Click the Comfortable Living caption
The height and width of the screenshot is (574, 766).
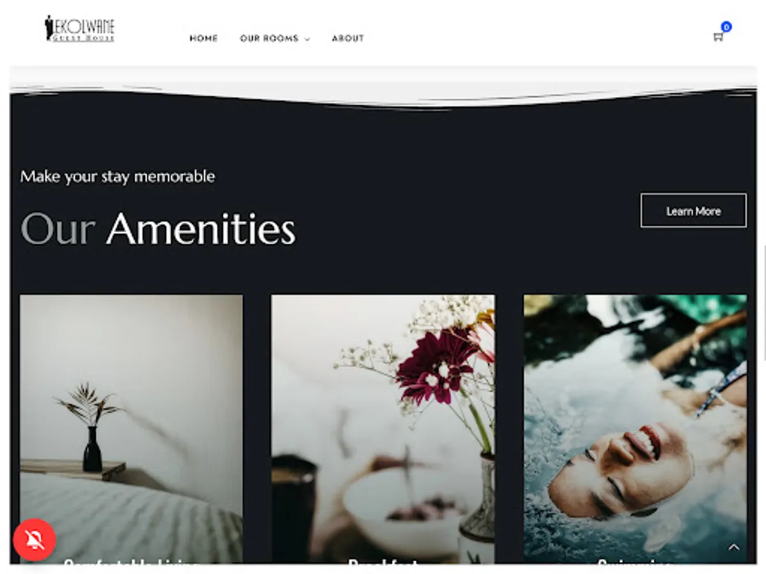coord(131,564)
